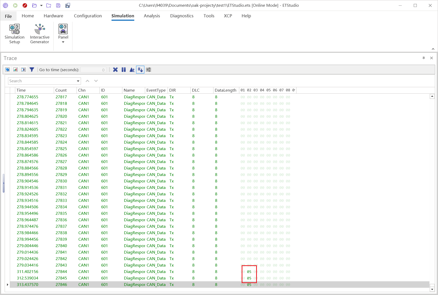Click the File menu button
This screenshot has height=295, width=438.
pos(8,16)
